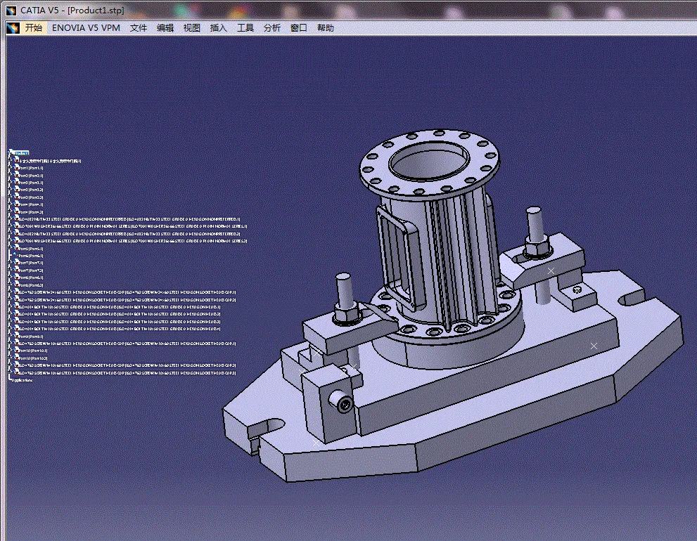
Task: Click the part icon of Part8 (Part8.1)
Action: (16, 276)
